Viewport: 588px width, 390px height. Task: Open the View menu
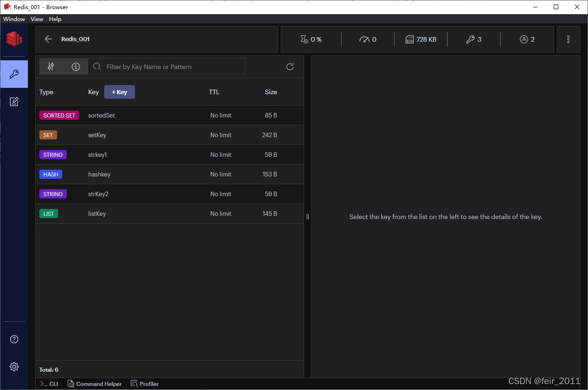click(37, 19)
